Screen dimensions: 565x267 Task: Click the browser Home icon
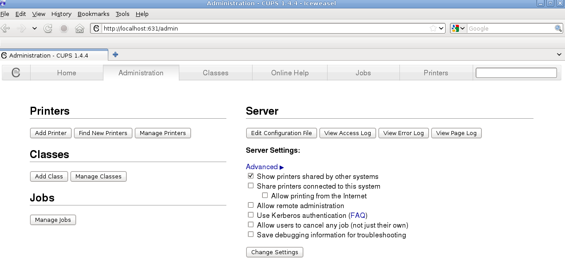click(79, 29)
